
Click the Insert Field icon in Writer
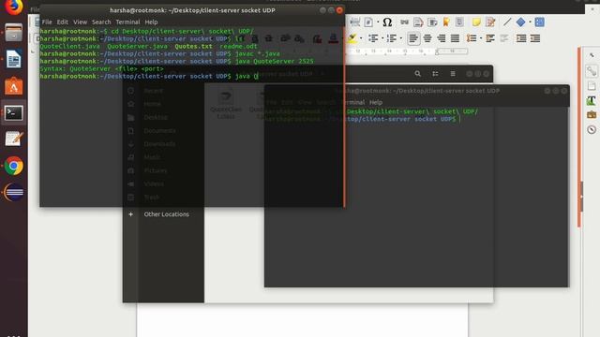pyautogui.click(x=368, y=22)
